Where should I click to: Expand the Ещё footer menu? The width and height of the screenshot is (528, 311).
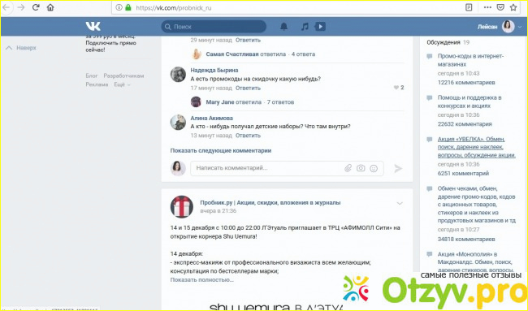point(122,84)
